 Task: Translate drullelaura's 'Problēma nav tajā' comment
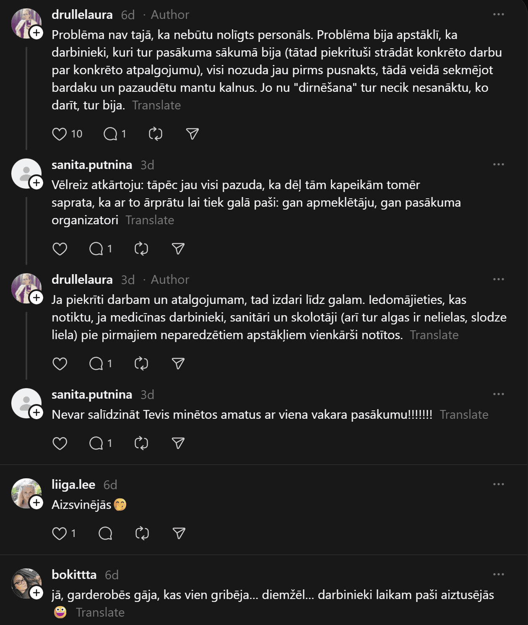coord(156,105)
